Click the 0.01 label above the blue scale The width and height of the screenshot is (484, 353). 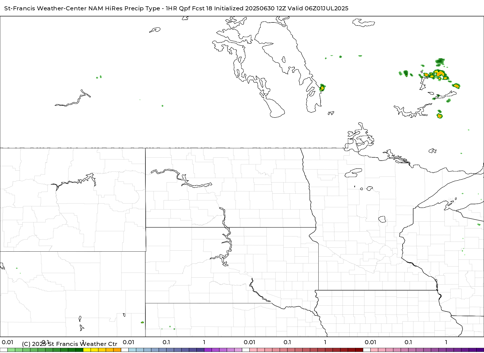coord(129,342)
